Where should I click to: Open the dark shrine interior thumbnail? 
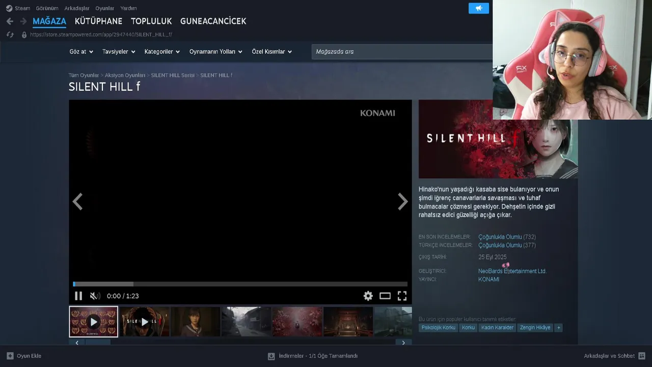[348, 322]
